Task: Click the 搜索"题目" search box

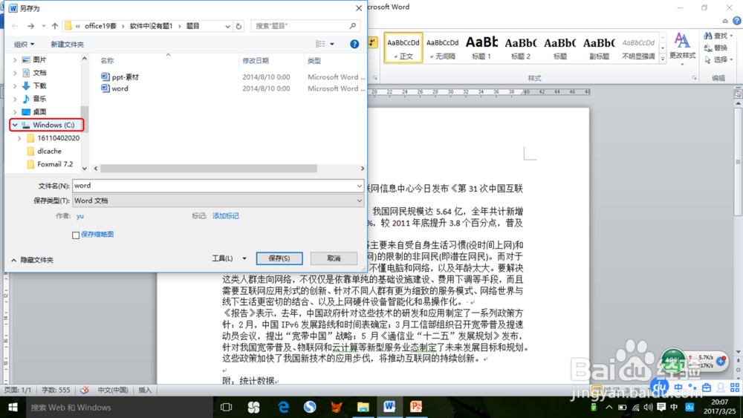Action: (305, 26)
